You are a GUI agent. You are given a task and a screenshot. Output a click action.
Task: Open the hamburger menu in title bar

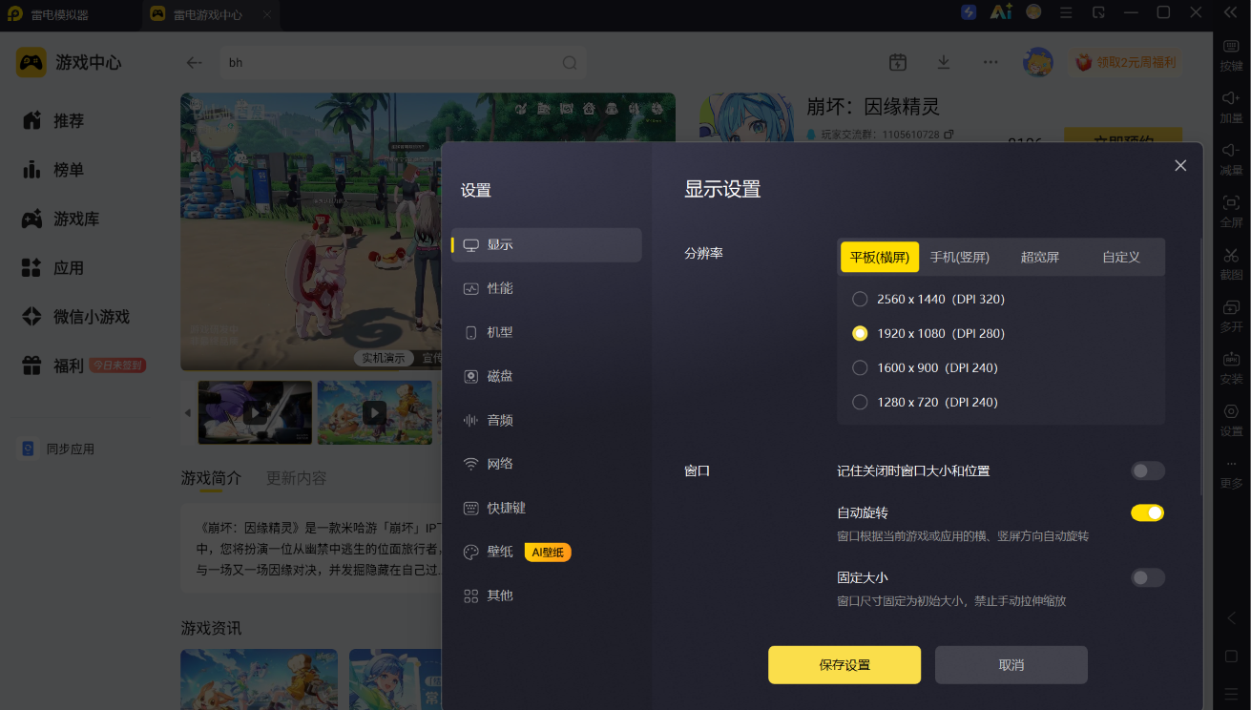pyautogui.click(x=1066, y=12)
